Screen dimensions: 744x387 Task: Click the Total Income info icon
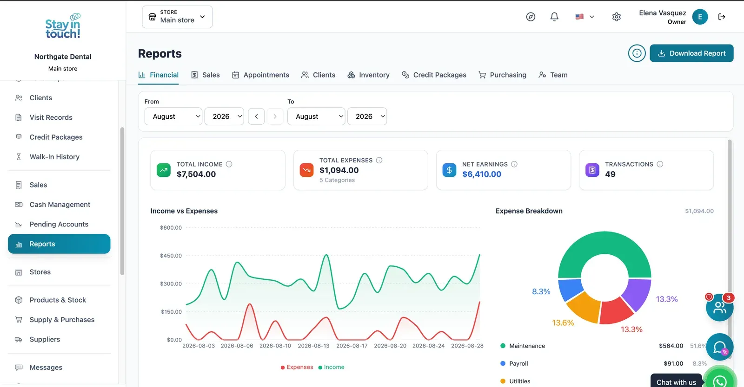pos(229,164)
